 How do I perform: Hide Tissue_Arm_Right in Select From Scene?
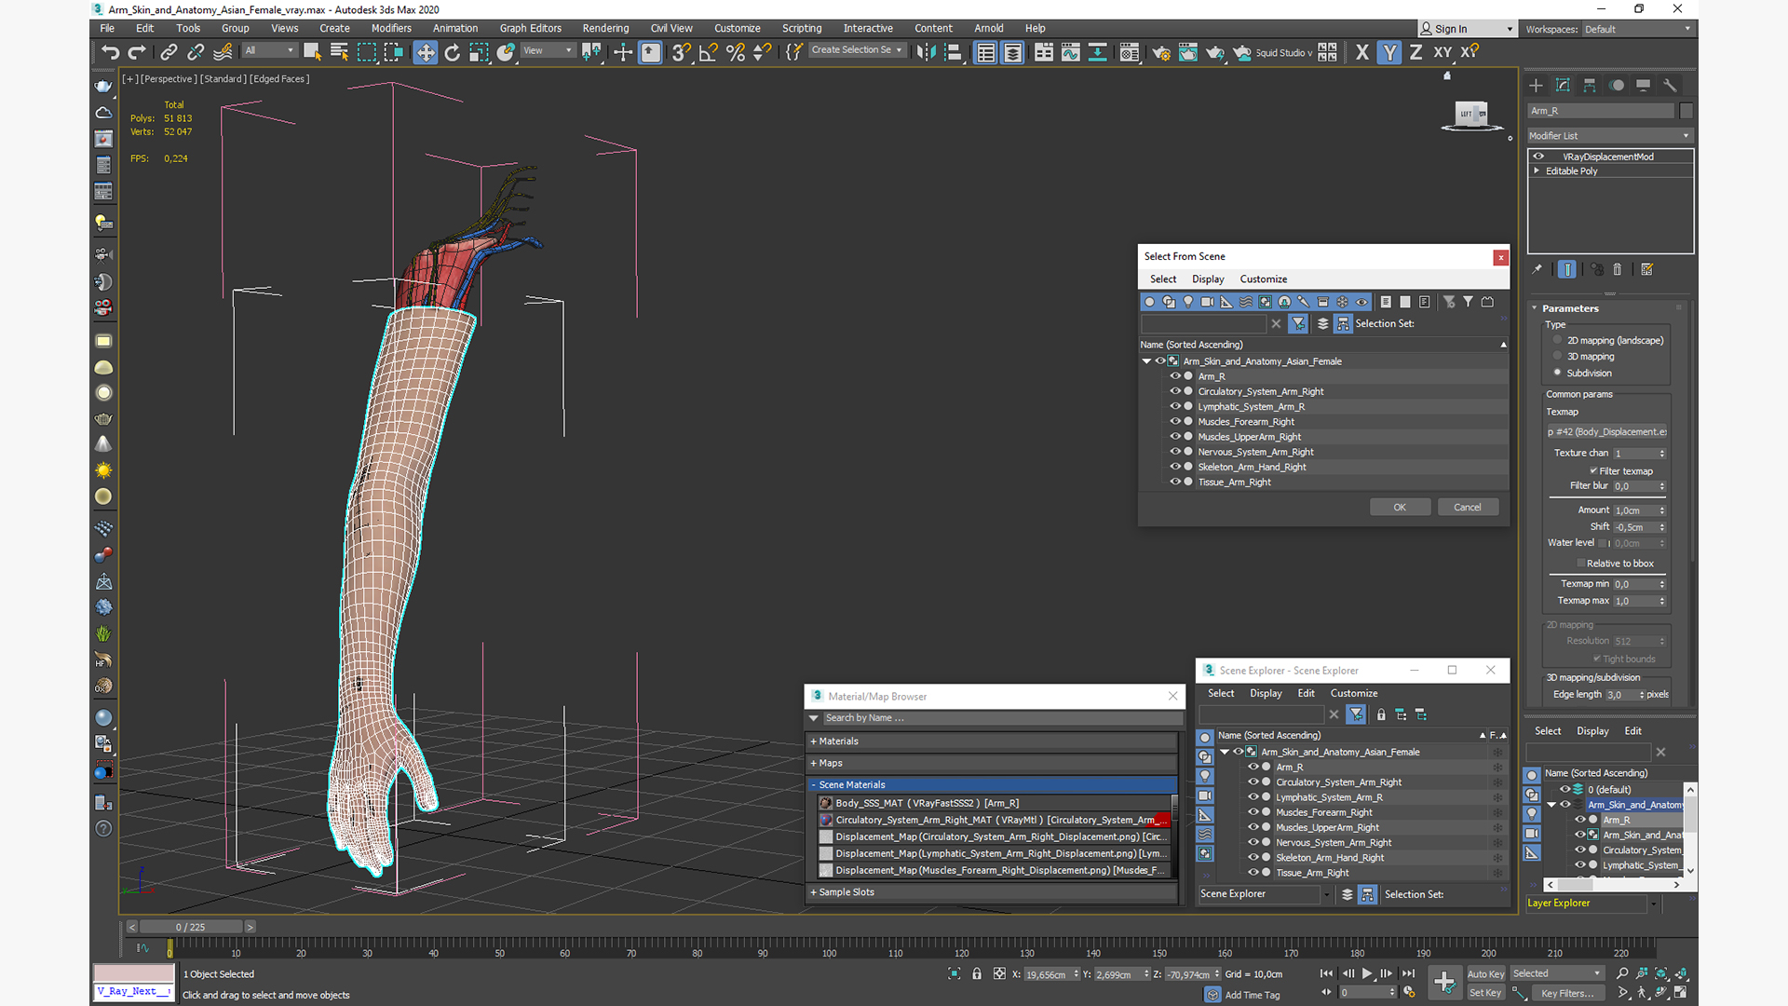pyautogui.click(x=1175, y=482)
